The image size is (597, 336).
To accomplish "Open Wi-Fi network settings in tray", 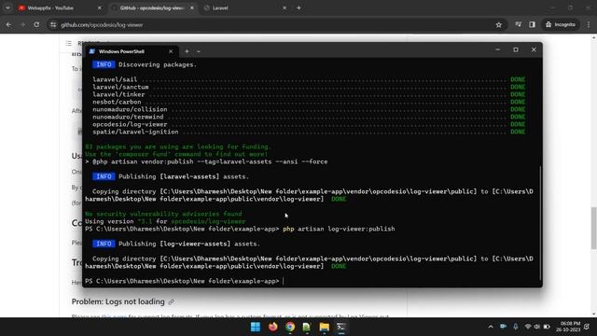I will [x=528, y=327].
